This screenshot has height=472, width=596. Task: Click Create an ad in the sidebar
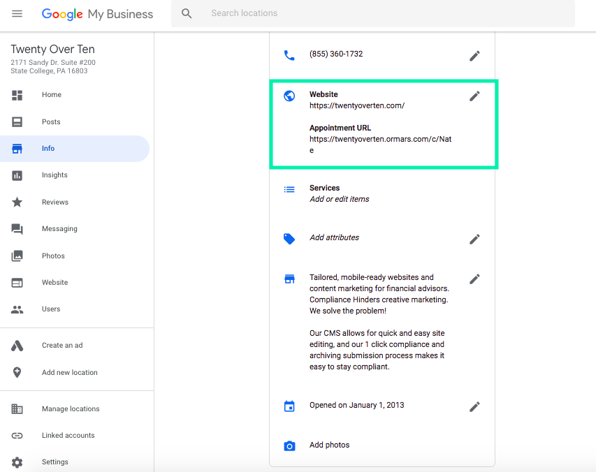pos(62,346)
